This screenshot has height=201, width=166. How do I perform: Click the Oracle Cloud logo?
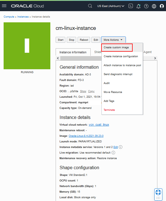pos(27,6)
